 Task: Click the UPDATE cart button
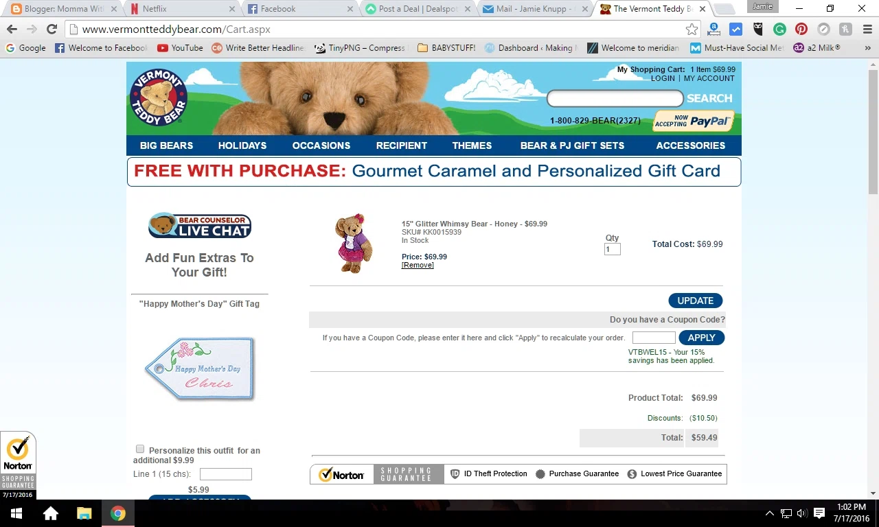pos(696,301)
